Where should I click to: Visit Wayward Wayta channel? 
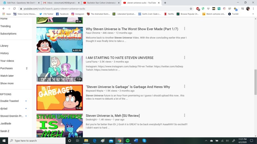tap(94, 91)
